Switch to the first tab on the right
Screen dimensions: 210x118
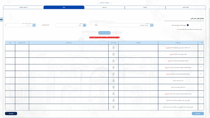pyautogui.click(x=185, y=7)
